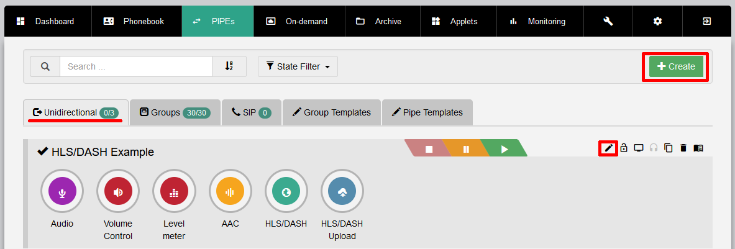Click the pencil edit icon for HLS/DASH Example
Screen dimensions: 735x249
608,148
